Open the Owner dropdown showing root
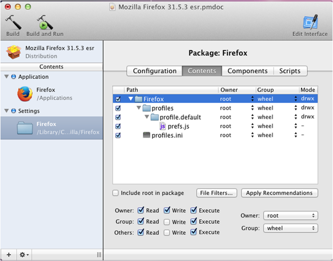Screen dimensions: 333x261 (x=291, y=216)
